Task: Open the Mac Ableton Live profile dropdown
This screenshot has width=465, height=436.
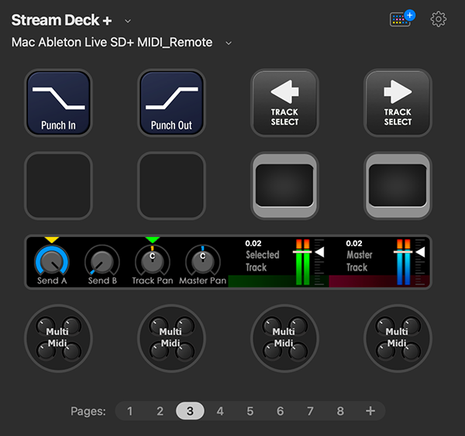Action: [x=229, y=43]
